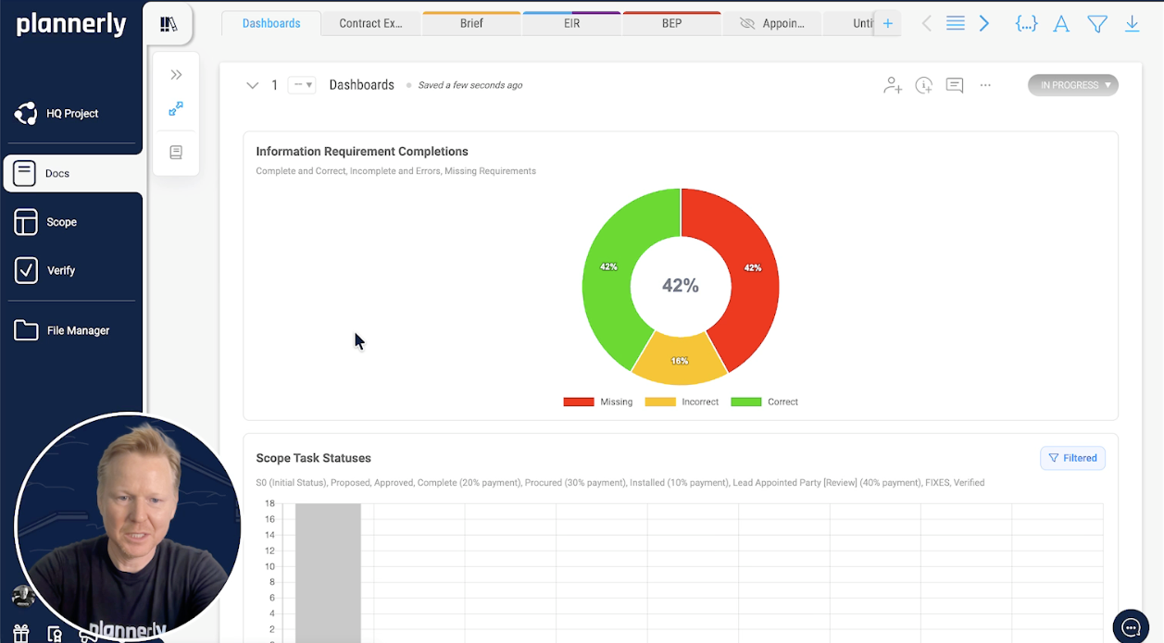This screenshot has width=1164, height=643.
Task: Open the user avatar profile
Action: pos(22,597)
